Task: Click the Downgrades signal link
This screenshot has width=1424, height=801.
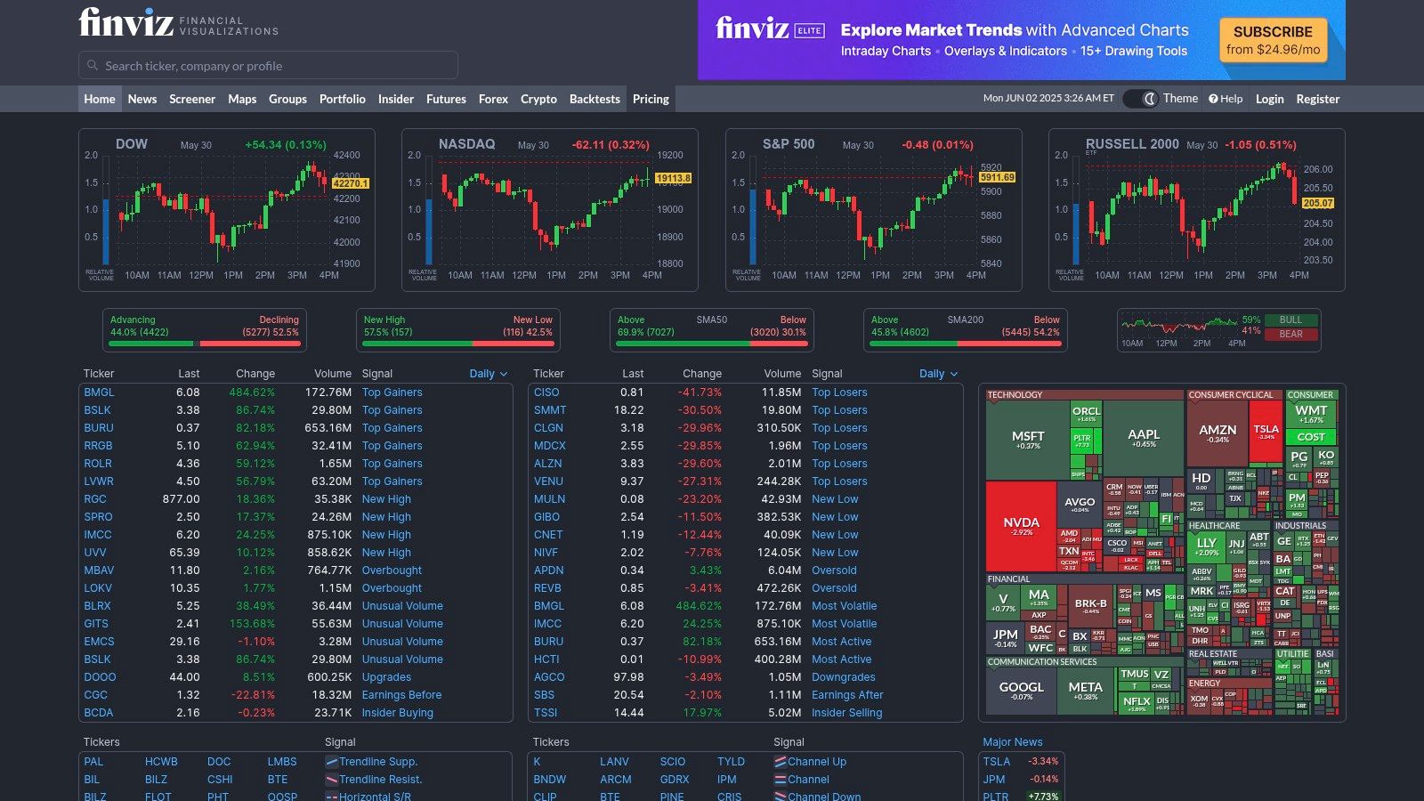Action: [844, 677]
